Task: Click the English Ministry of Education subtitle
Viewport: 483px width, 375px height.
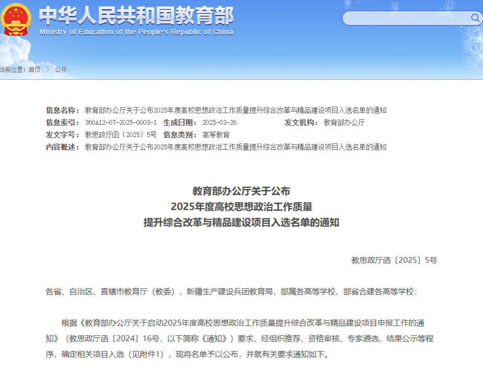Action: pos(136,32)
